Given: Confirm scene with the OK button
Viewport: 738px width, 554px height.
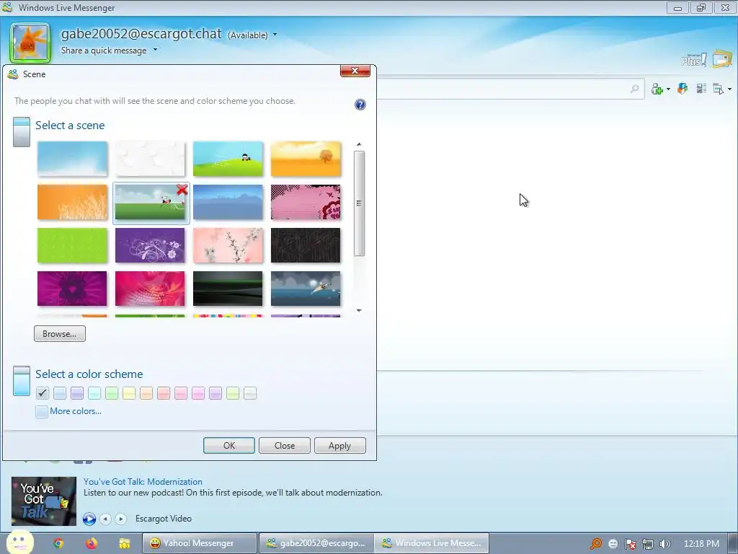Looking at the screenshot, I should point(229,446).
